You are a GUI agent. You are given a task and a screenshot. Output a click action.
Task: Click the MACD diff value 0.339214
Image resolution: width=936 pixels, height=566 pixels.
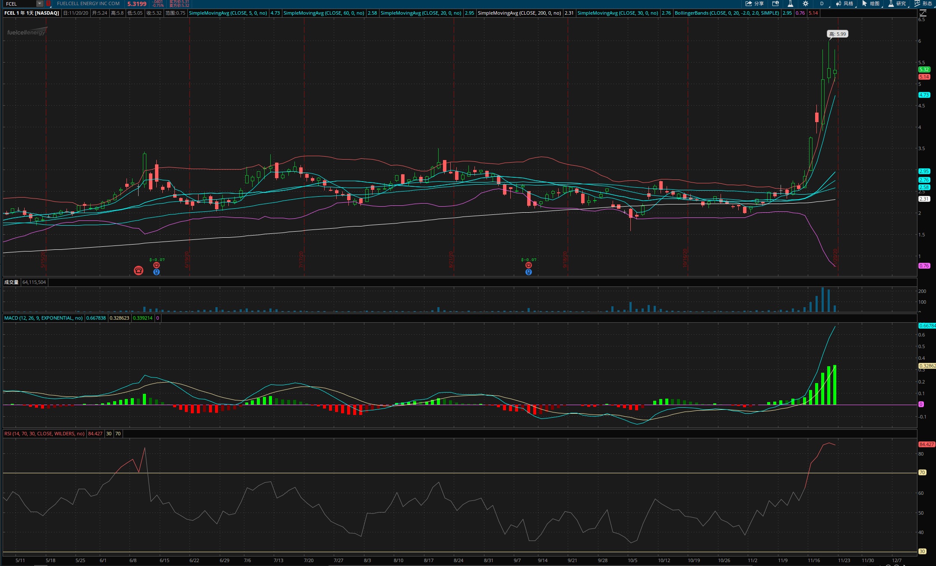pyautogui.click(x=143, y=318)
